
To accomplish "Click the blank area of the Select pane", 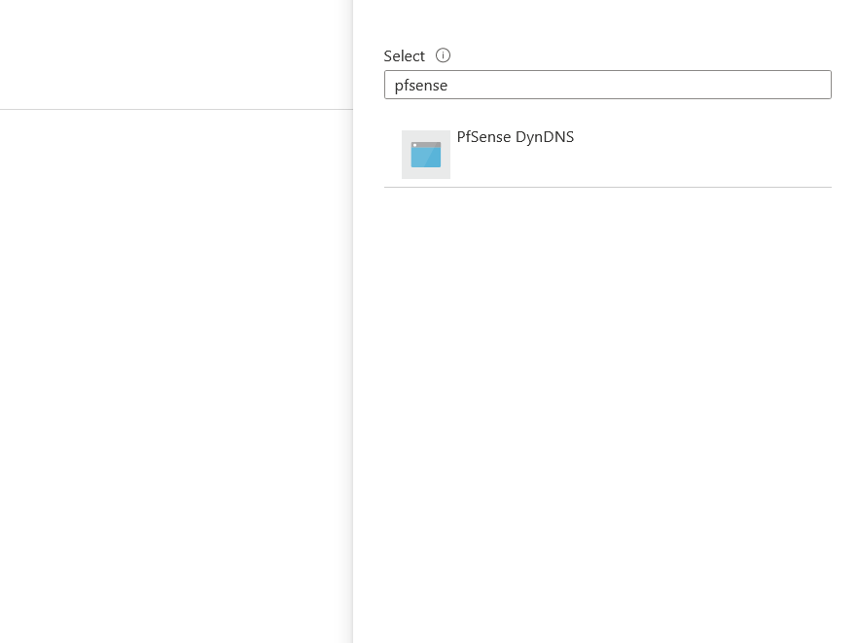I will [x=607, y=389].
